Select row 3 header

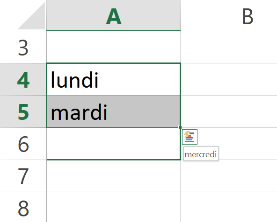tap(23, 47)
